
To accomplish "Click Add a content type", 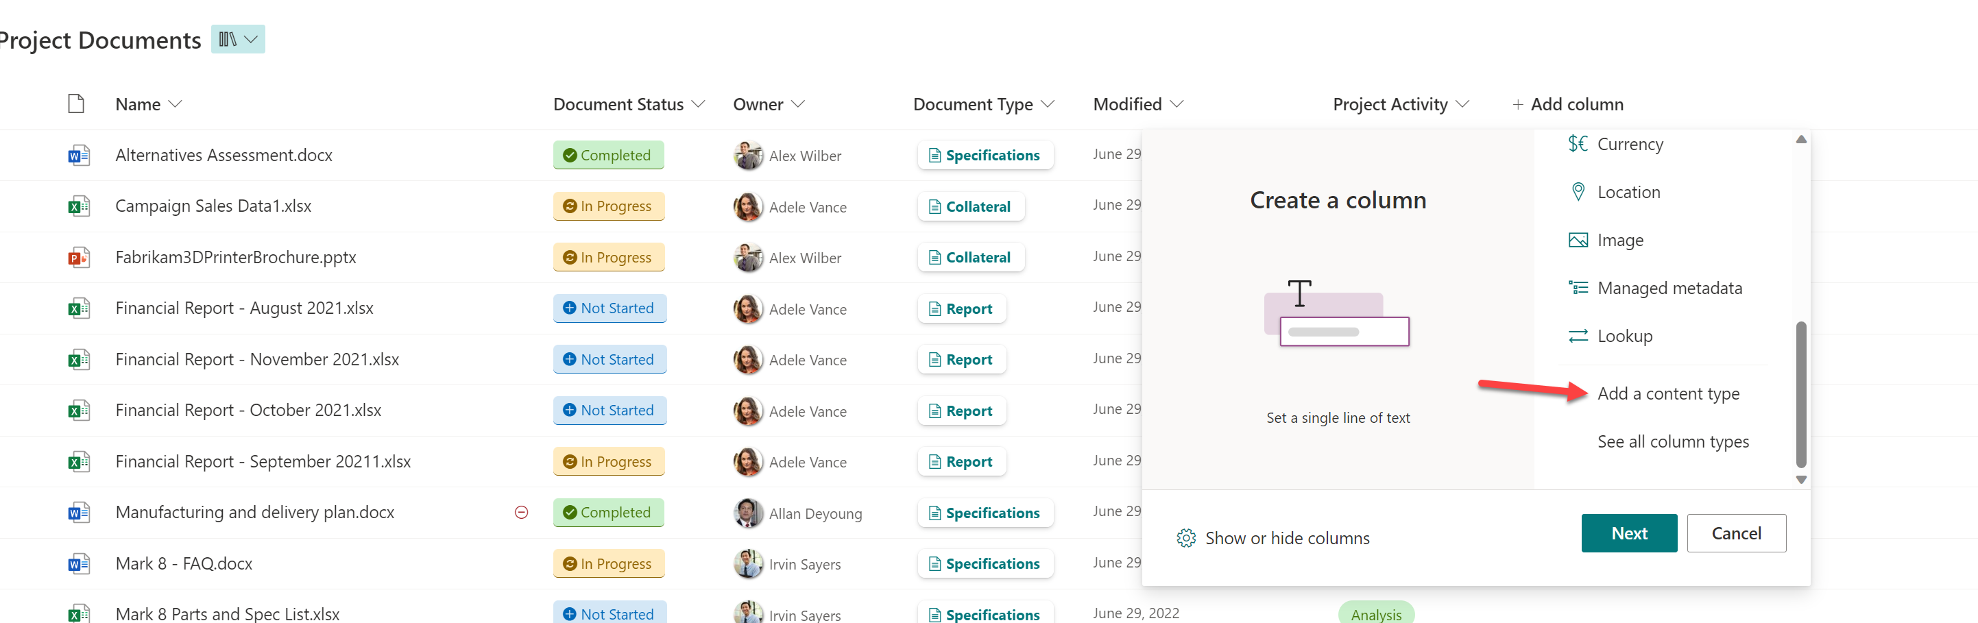I will (x=1668, y=394).
